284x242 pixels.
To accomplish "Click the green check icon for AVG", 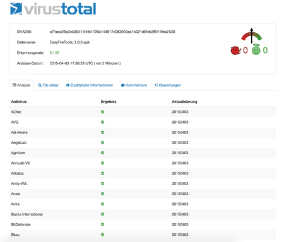I will pos(102,122).
